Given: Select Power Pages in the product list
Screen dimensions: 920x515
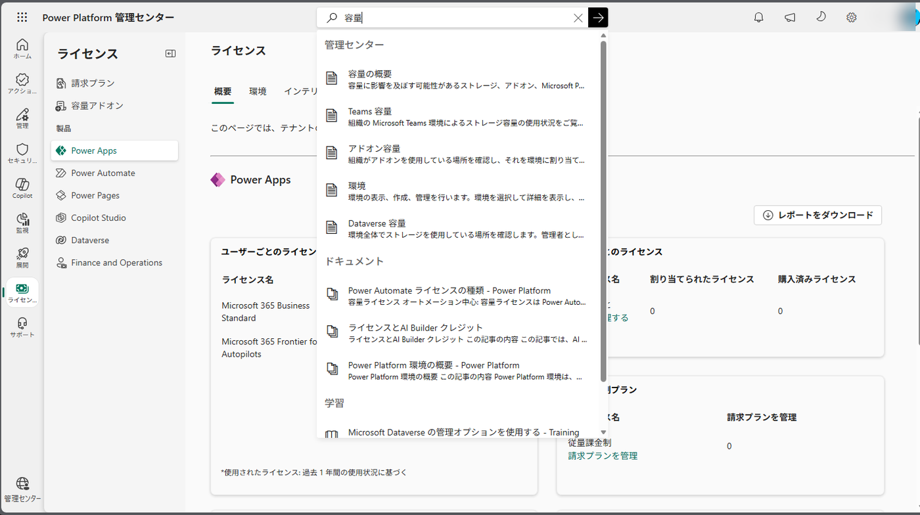Looking at the screenshot, I should point(114,195).
